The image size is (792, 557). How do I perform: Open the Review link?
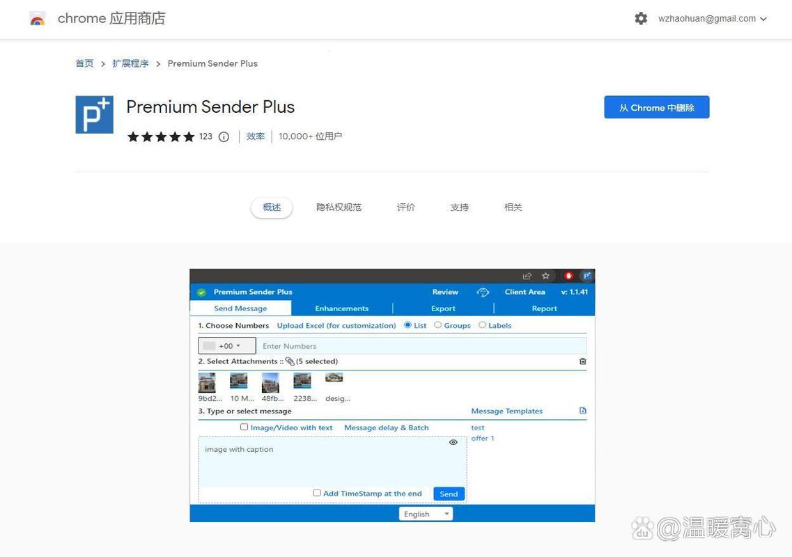pos(445,292)
